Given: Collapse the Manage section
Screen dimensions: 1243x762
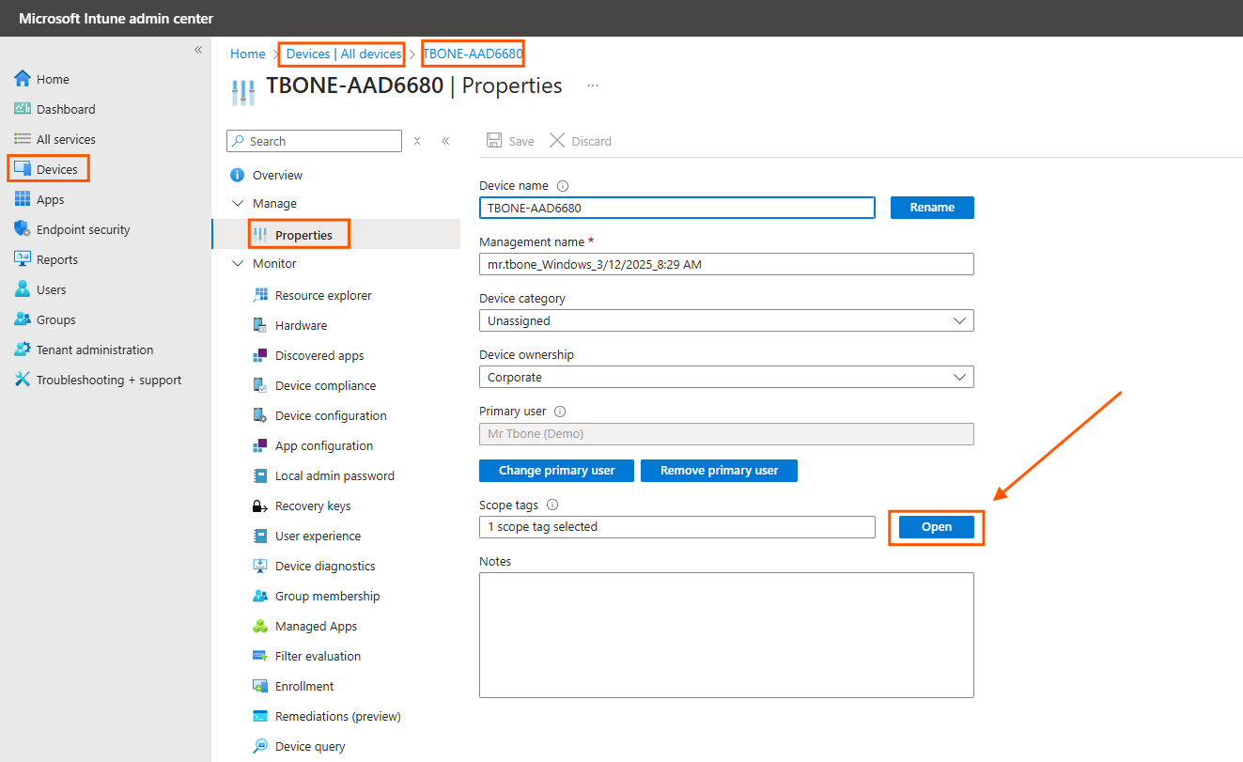Looking at the screenshot, I should (x=238, y=203).
